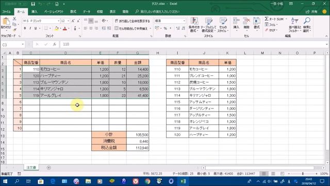Image resolution: width=330 pixels, height=186 pixels.
Task: Open the number format combo box
Action: click(x=170, y=21)
